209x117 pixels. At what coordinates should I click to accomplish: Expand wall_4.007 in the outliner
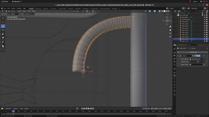click(178, 35)
